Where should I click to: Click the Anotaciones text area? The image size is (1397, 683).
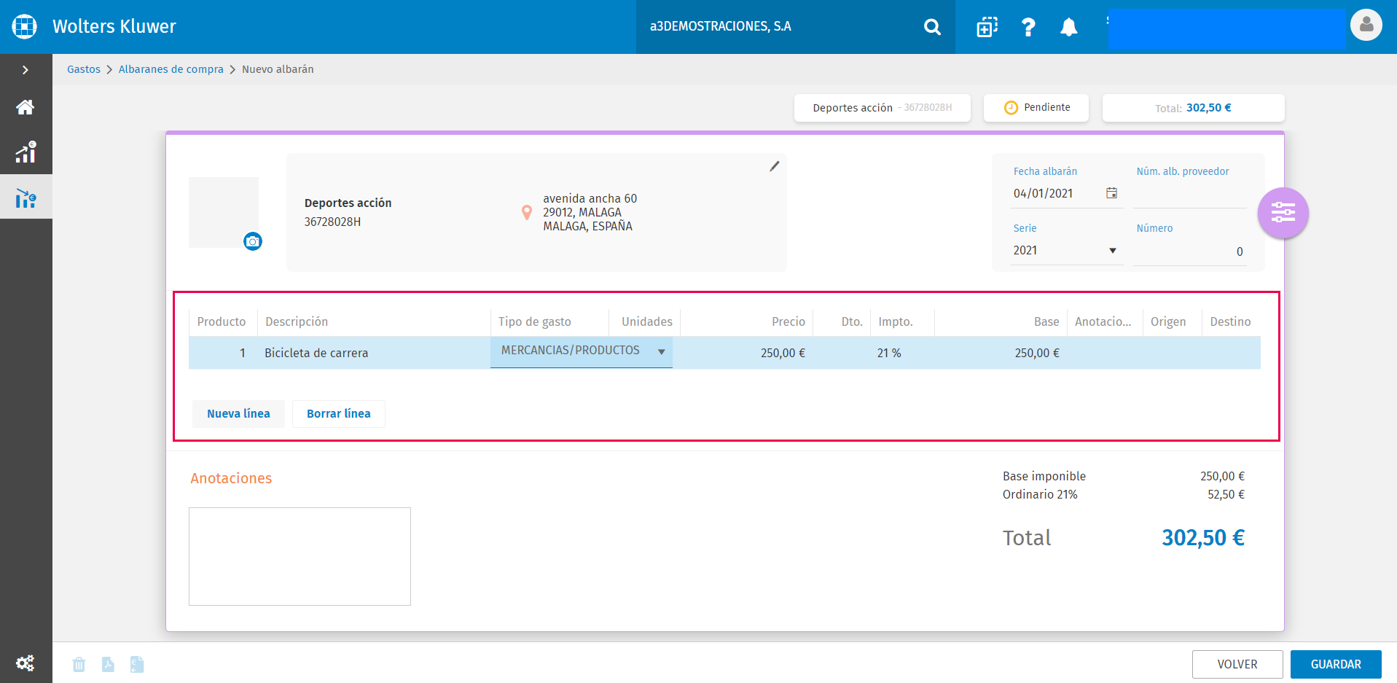pos(300,556)
